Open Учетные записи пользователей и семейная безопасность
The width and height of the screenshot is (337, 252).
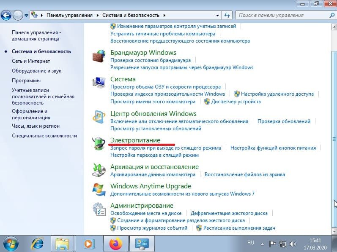click(x=43, y=97)
